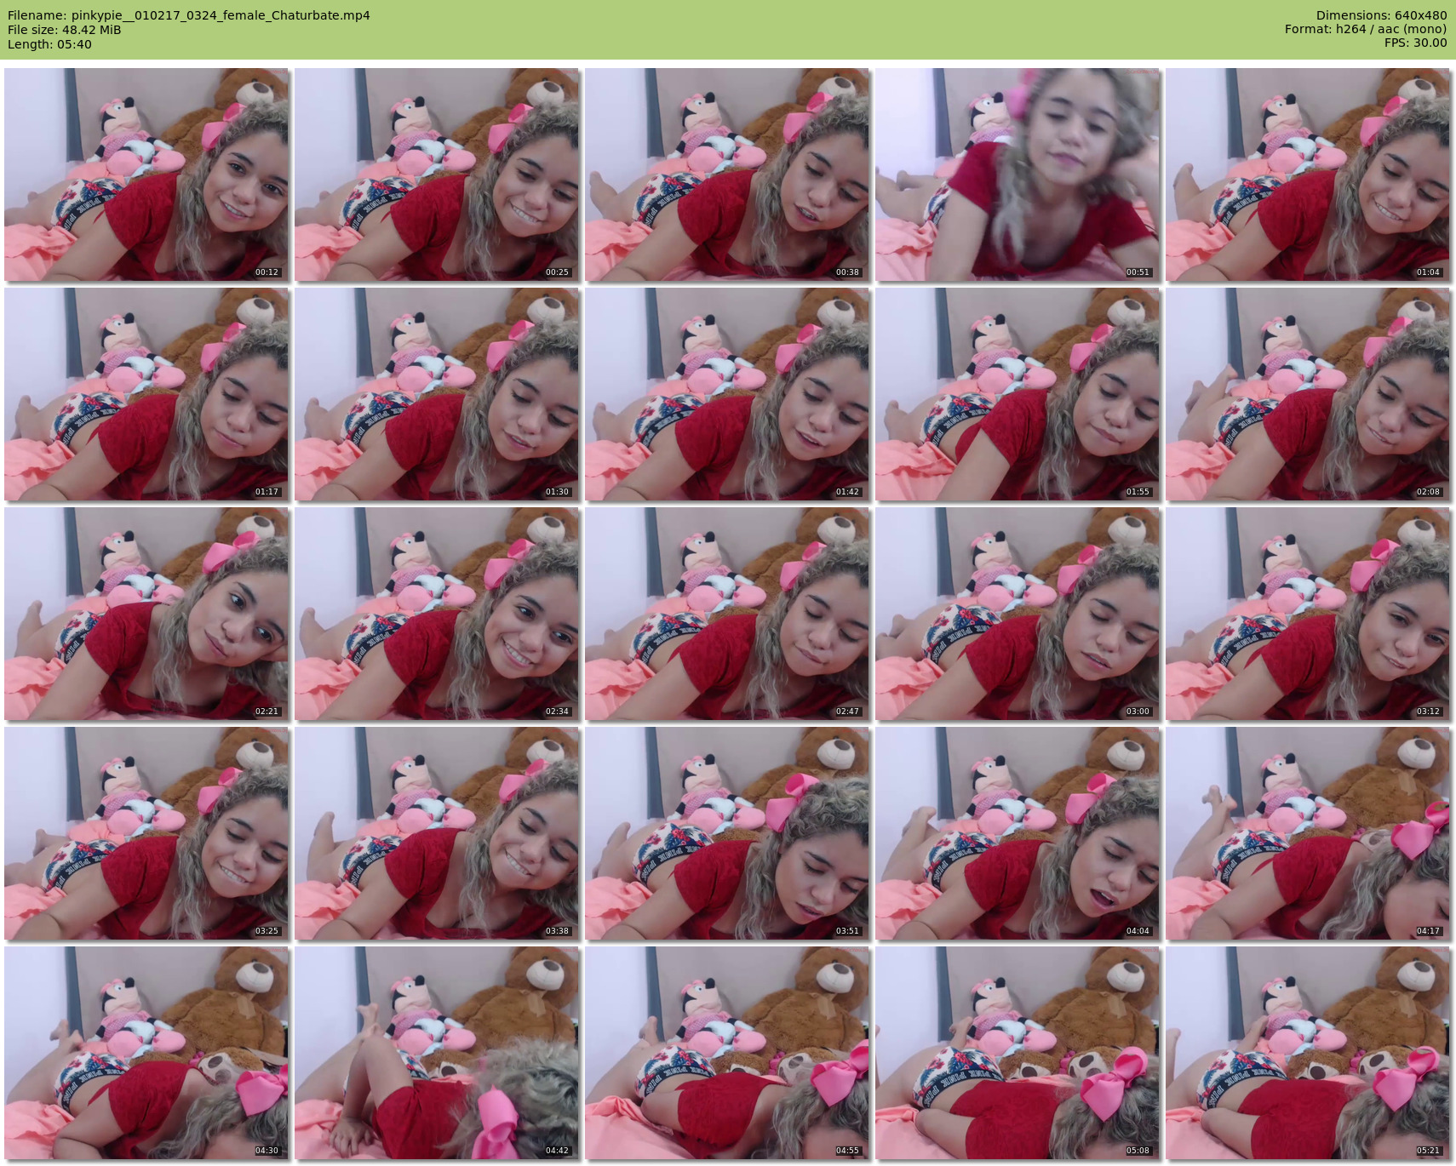Select the frame timestamped 04:42
The height and width of the screenshot is (1166, 1456).
437,1053
